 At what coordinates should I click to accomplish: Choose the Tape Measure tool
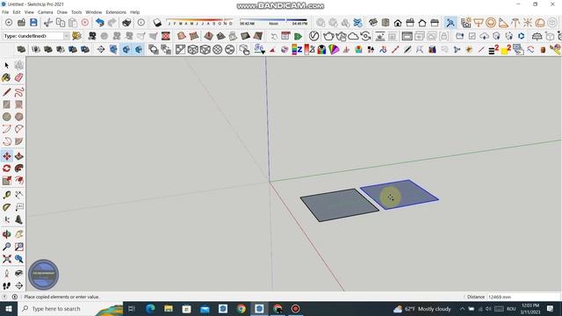tap(6, 195)
